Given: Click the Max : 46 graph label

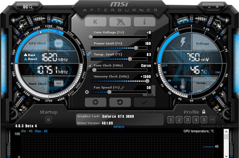Looking at the screenshot, I should [x=41, y=131].
